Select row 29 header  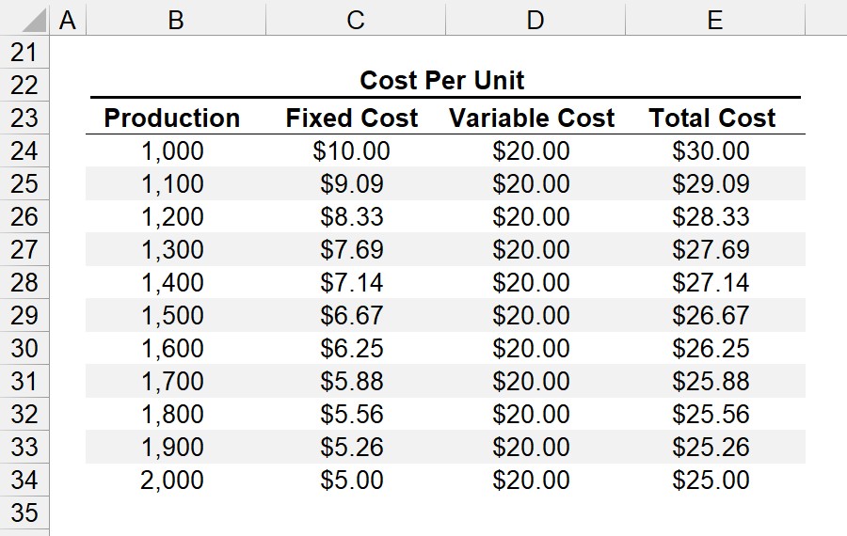pos(24,315)
